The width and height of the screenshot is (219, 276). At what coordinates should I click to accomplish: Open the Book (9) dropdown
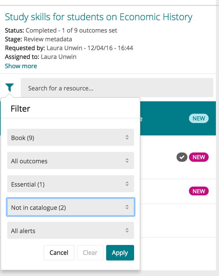(70, 137)
